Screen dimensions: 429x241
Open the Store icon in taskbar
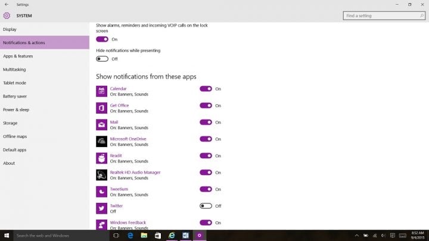[x=158, y=235]
